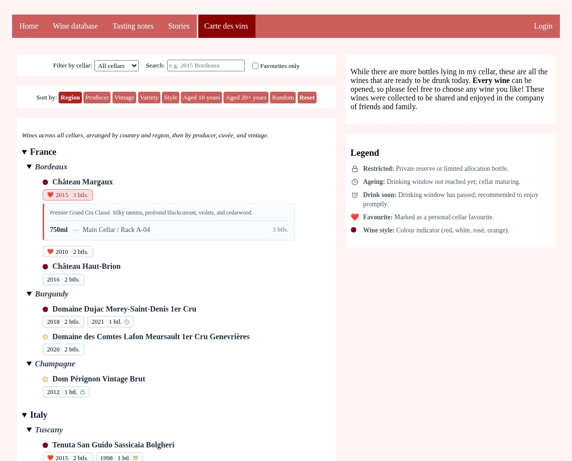This screenshot has width=572, height=461.
Task: Enable the Favourites only checkbox
Action: pos(255,66)
